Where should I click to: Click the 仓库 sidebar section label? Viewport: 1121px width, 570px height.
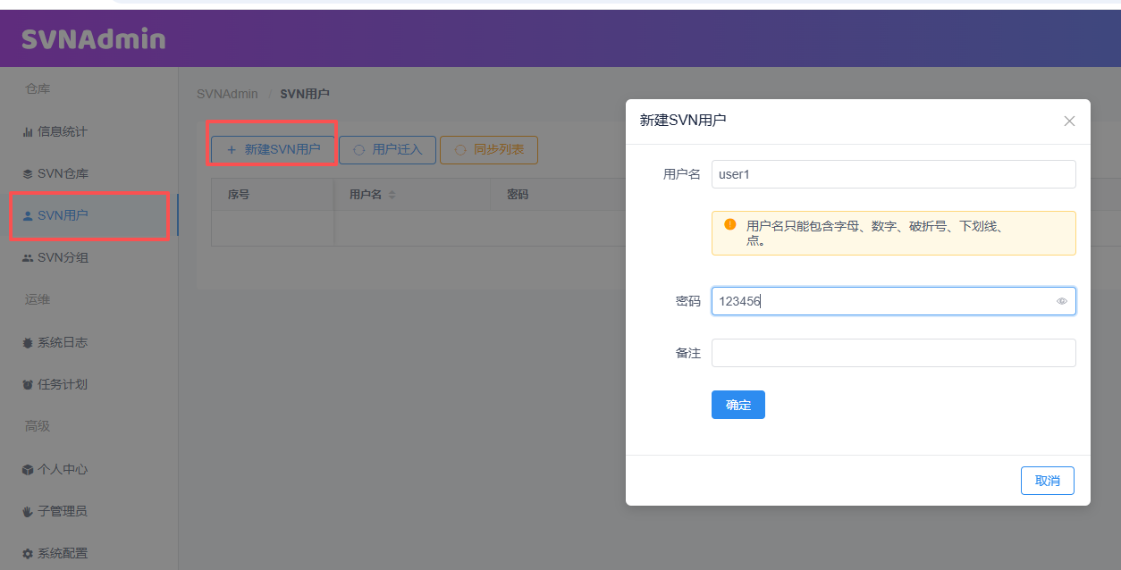(38, 89)
